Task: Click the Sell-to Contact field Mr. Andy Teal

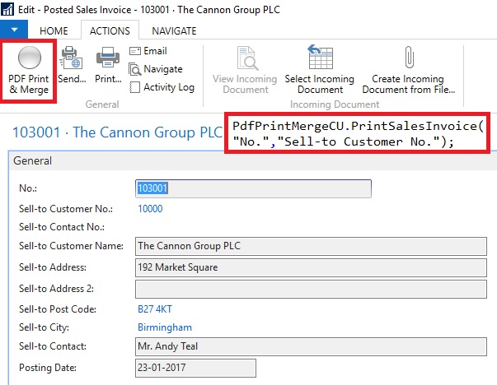Action: (311, 346)
